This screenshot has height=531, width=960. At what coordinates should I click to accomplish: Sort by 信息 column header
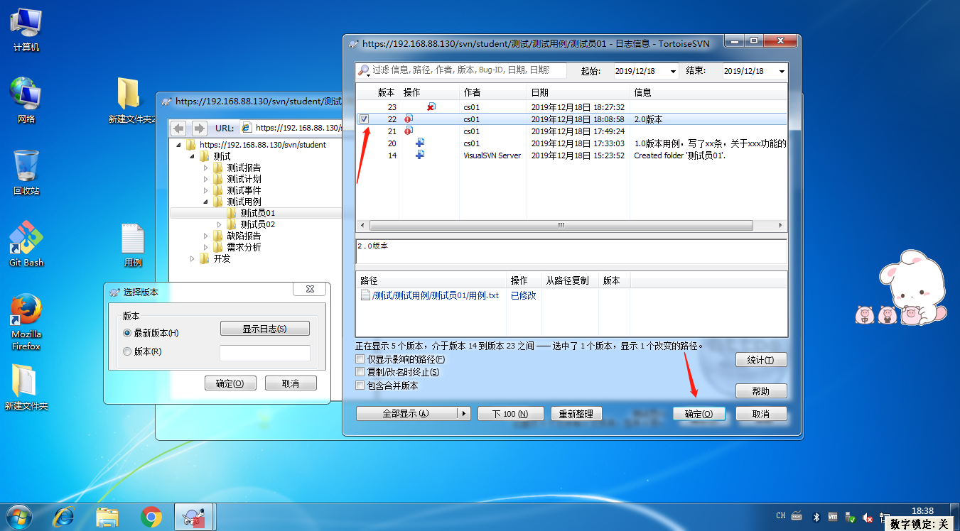pyautogui.click(x=708, y=92)
